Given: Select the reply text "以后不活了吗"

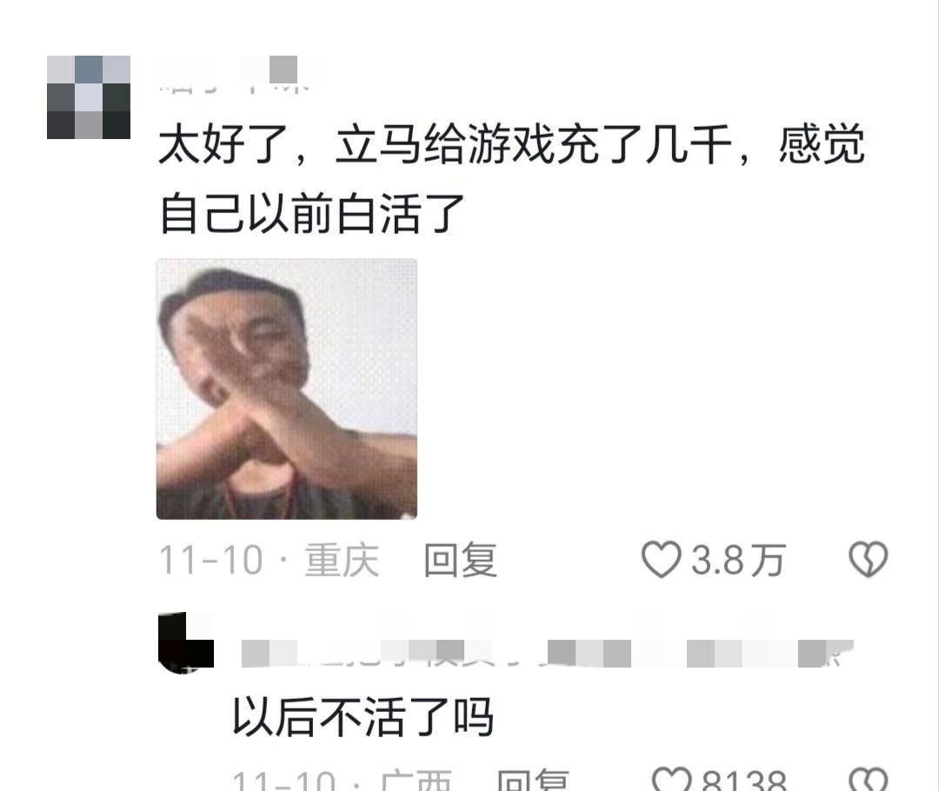Looking at the screenshot, I should (x=363, y=717).
